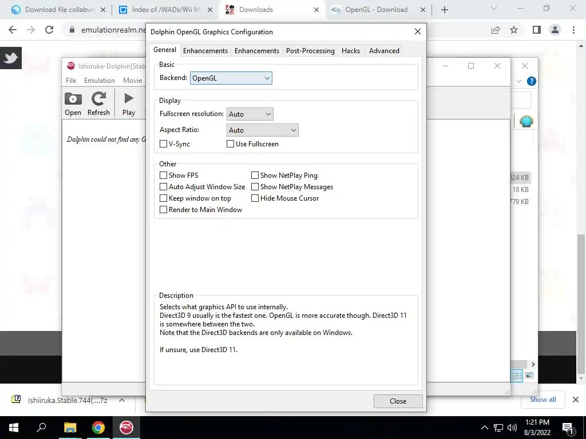Click Dolphin emulator taskbar icon
Screen dimensions: 586x439
126,428
